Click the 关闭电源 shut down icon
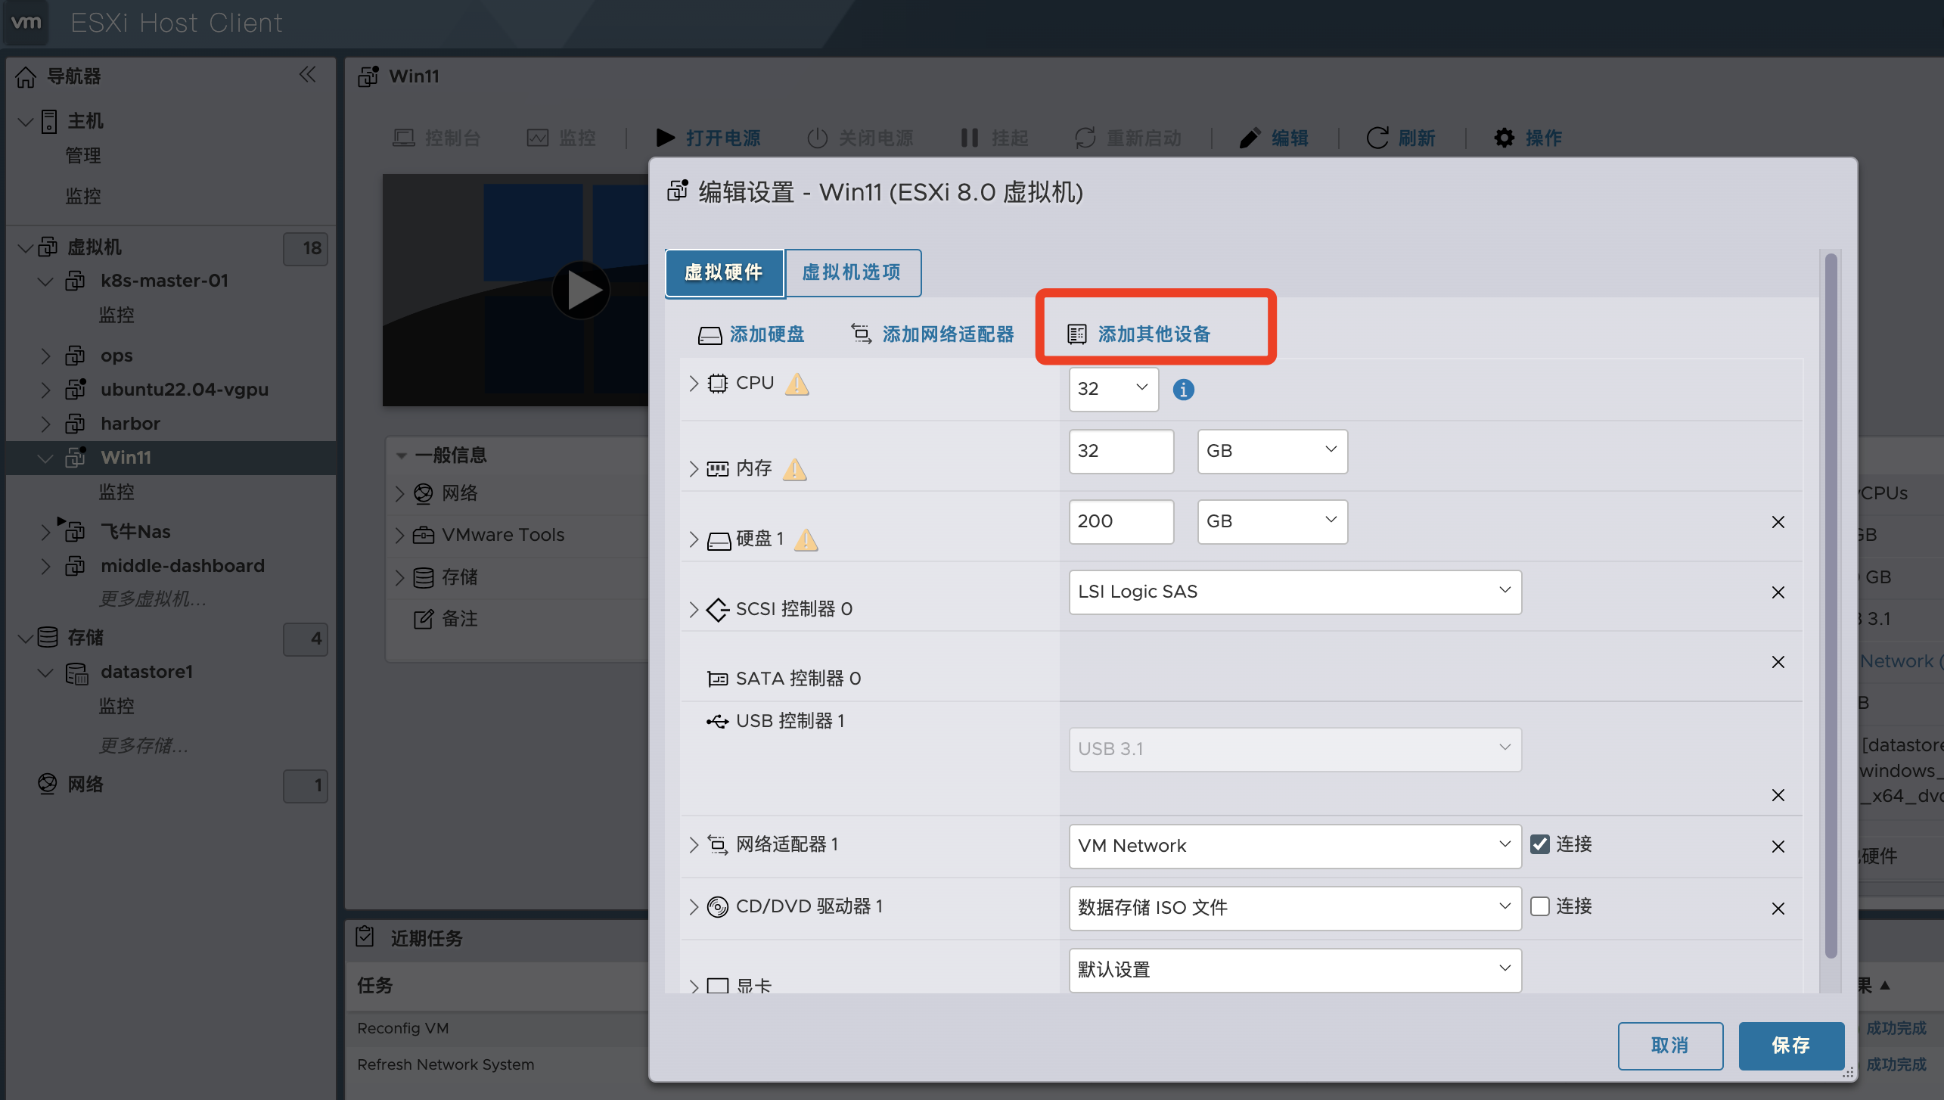The width and height of the screenshot is (1944, 1100). (x=817, y=138)
